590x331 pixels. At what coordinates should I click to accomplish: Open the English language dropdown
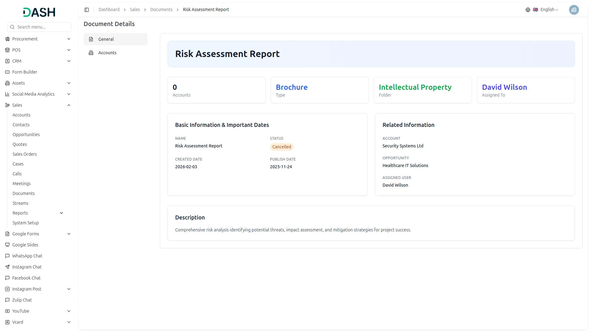549,10
